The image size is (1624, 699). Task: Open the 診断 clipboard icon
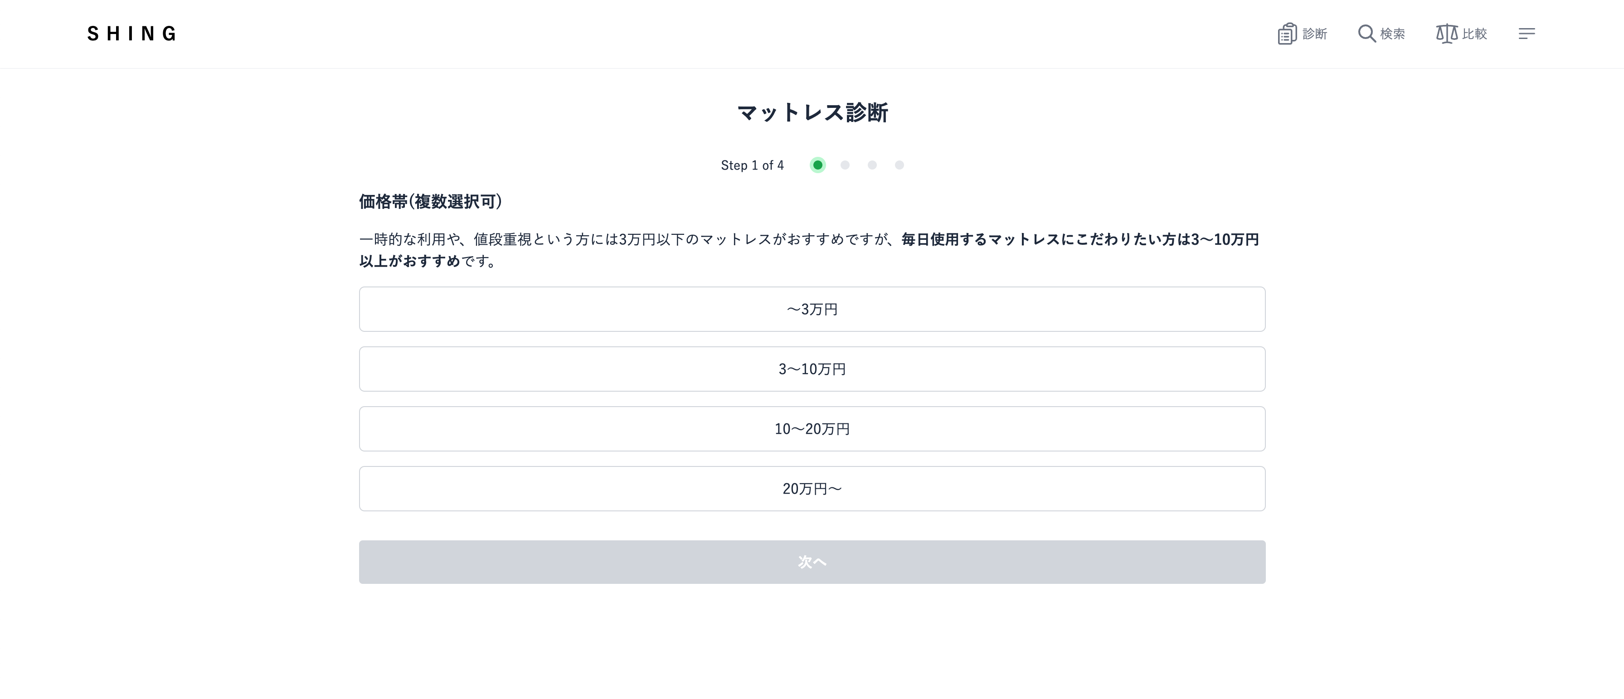1287,34
